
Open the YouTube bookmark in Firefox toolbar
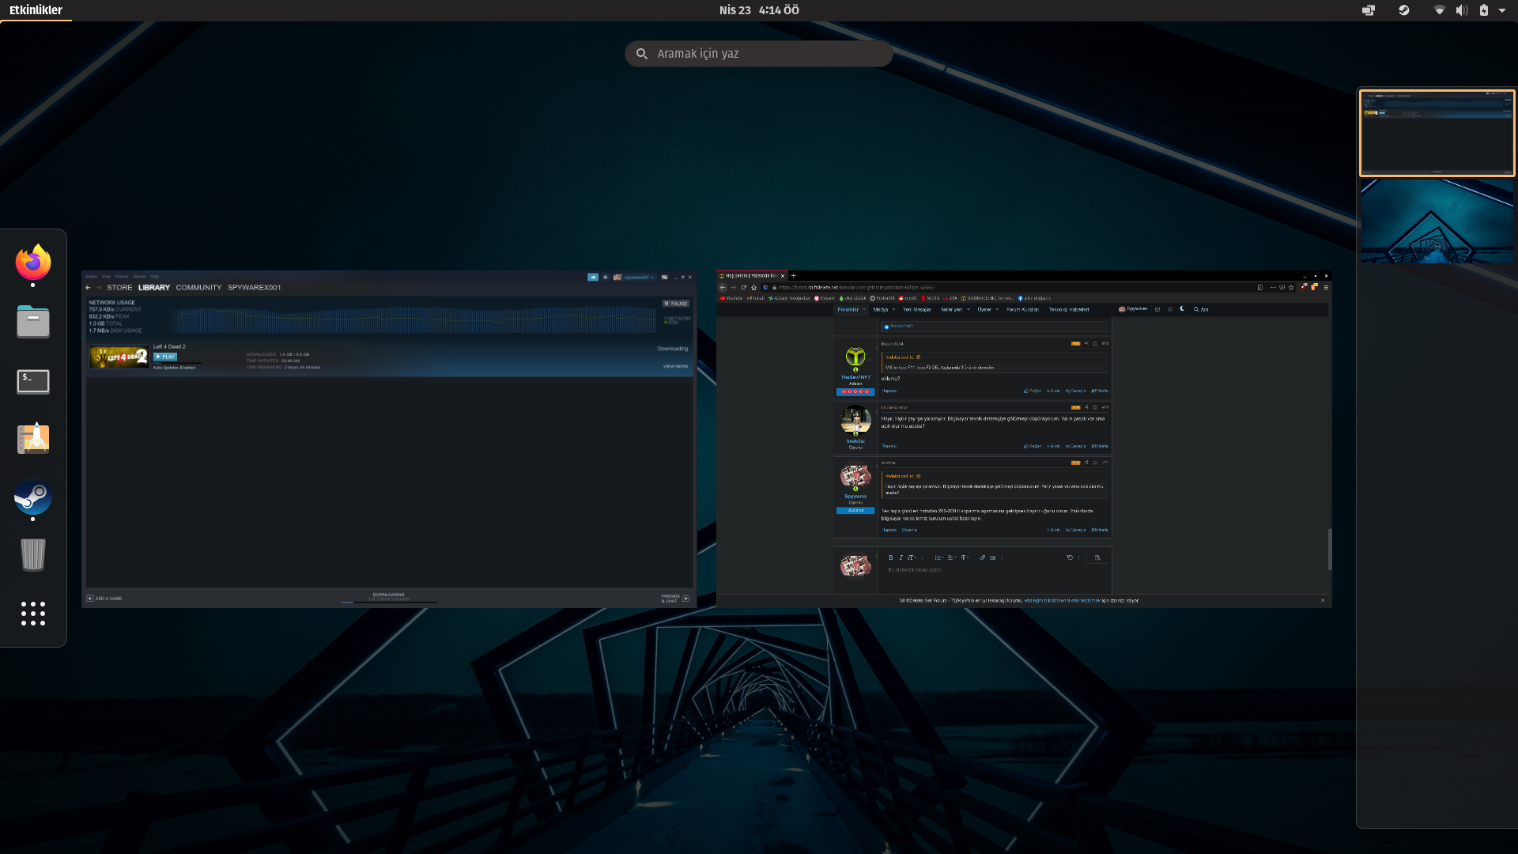732,298
